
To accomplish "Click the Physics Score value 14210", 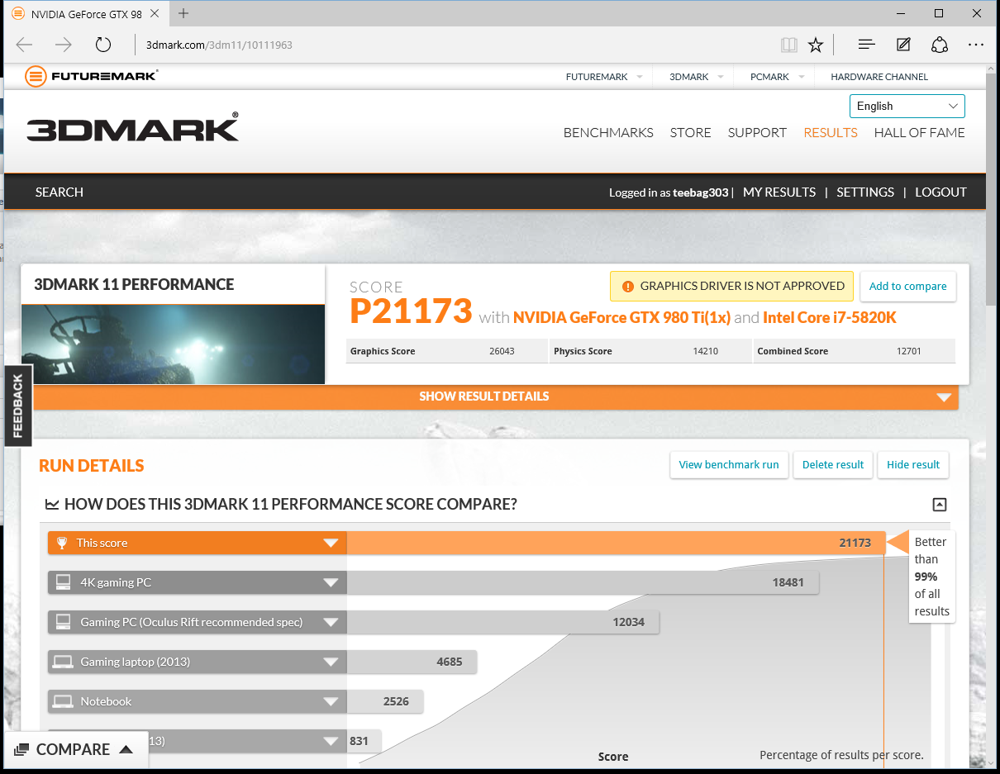I will (706, 351).
